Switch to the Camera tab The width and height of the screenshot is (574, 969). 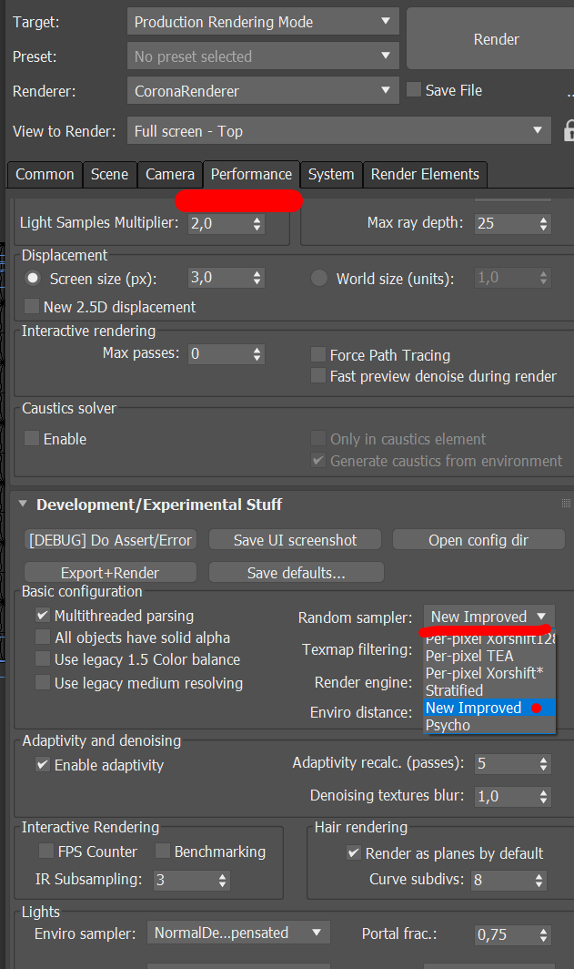click(170, 174)
